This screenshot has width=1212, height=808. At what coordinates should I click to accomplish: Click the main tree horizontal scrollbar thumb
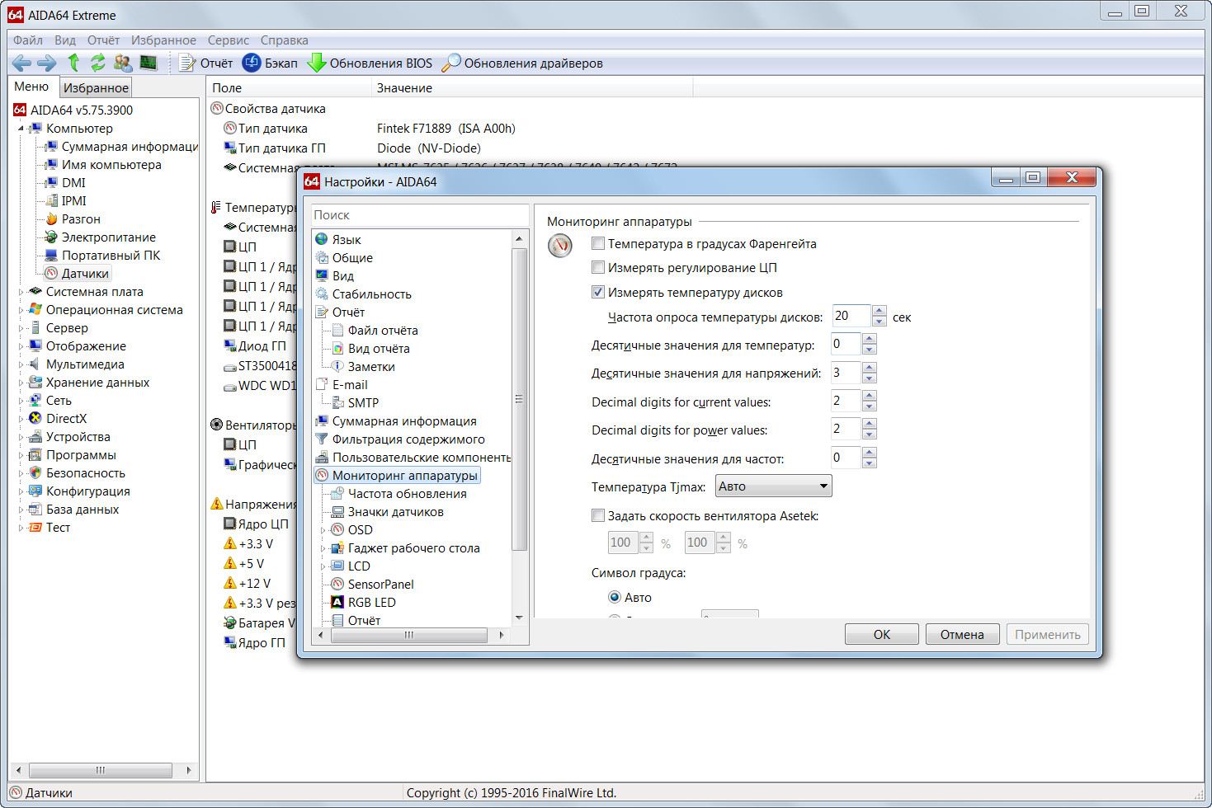click(x=101, y=770)
